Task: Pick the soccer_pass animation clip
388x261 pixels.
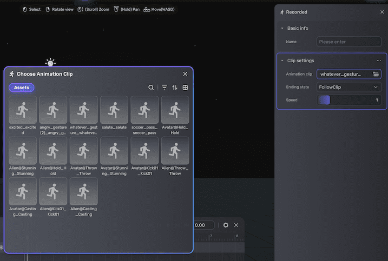Action: click(144, 110)
